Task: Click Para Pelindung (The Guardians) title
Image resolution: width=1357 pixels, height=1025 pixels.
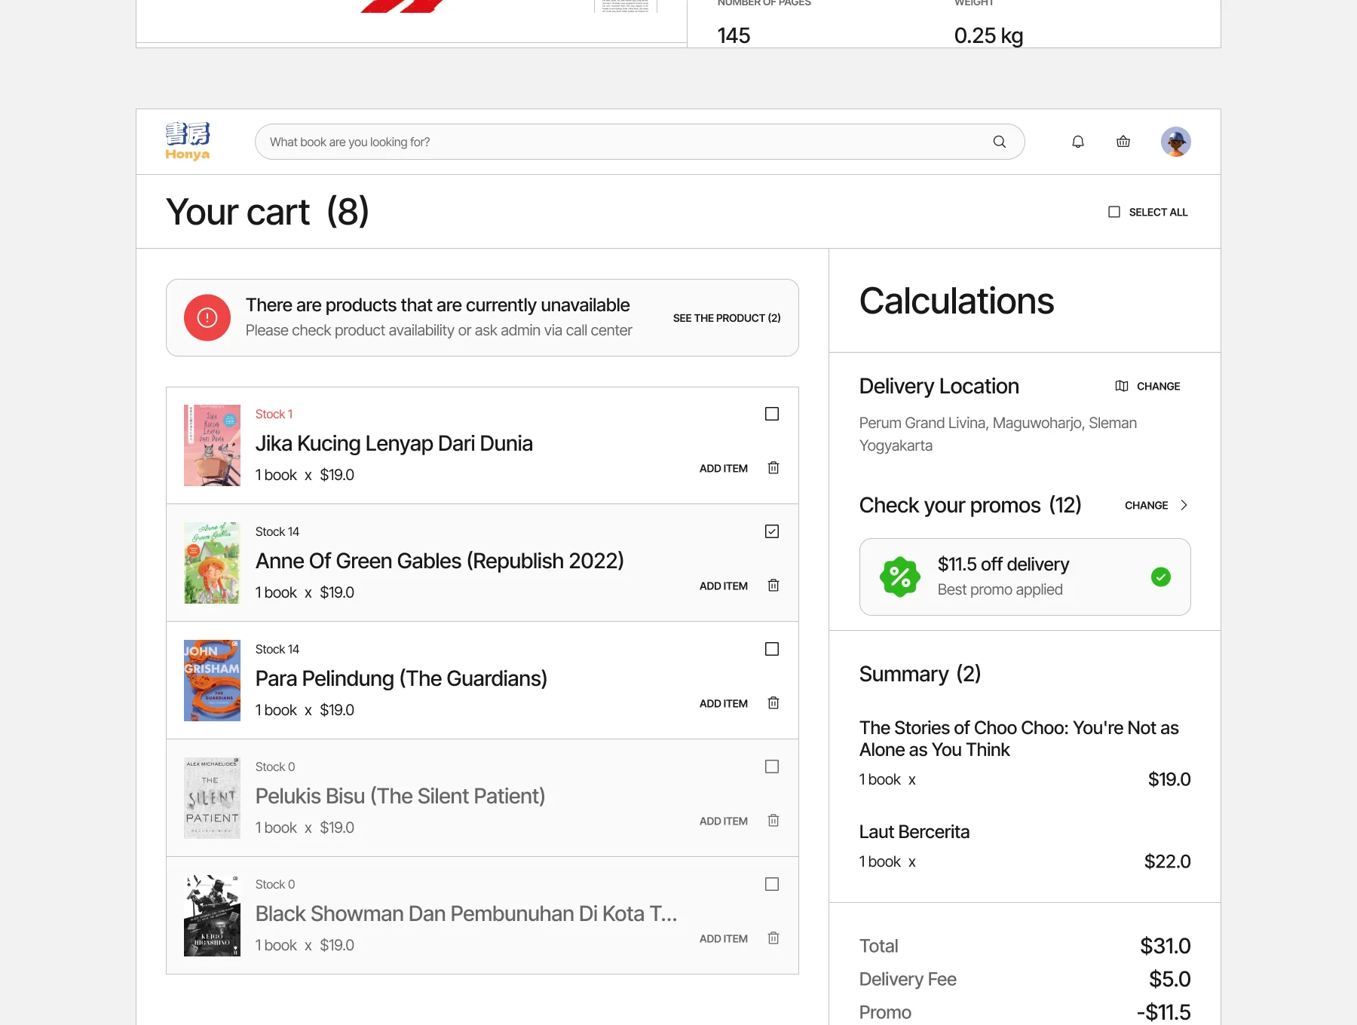Action: 401,678
